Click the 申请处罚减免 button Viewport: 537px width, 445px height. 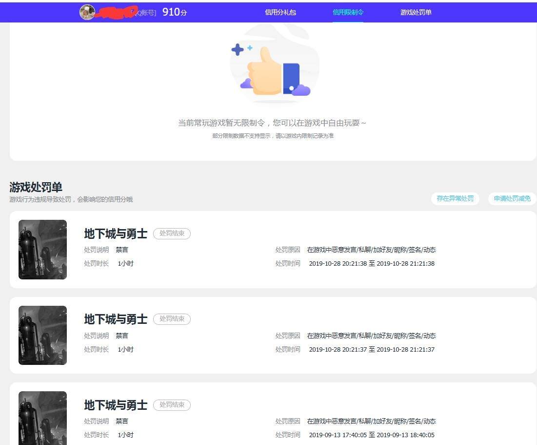tap(512, 198)
